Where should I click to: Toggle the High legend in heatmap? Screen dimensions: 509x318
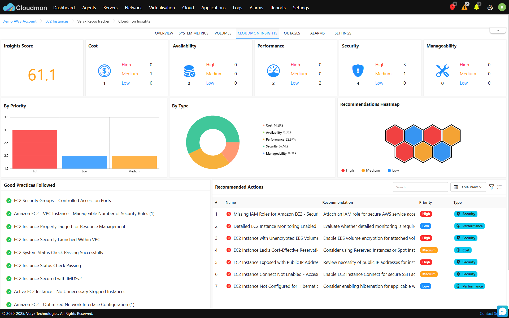[x=347, y=170]
